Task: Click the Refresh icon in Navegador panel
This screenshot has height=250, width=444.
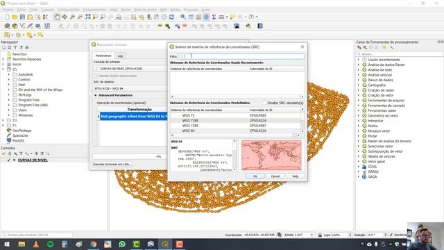Action: 9,48
